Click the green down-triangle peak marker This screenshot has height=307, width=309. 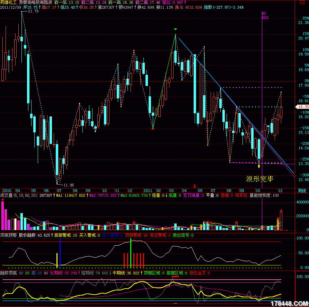(175, 29)
